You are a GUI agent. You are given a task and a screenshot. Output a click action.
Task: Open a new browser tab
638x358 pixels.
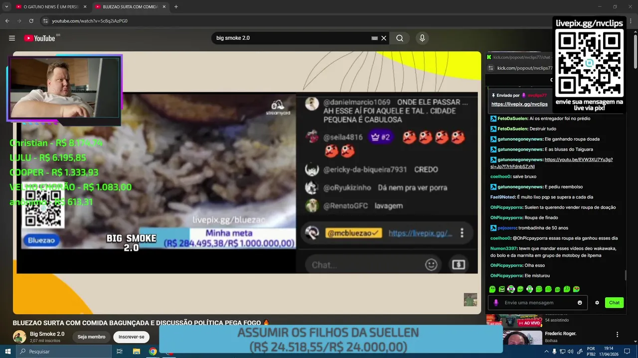(176, 7)
